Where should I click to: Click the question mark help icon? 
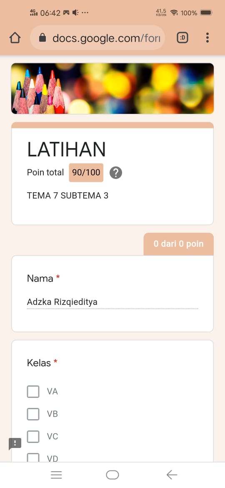point(116,173)
